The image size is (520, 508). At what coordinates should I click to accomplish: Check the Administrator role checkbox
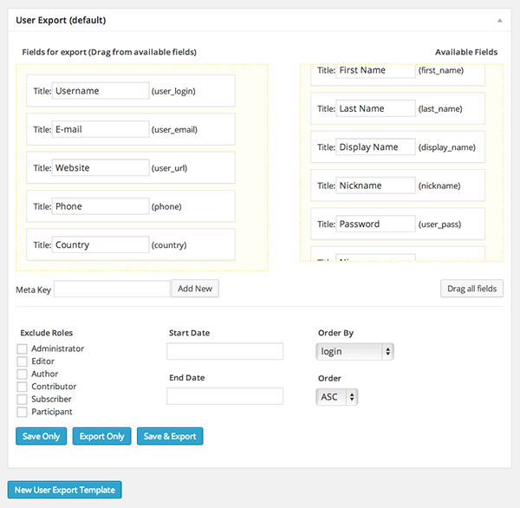tap(23, 348)
